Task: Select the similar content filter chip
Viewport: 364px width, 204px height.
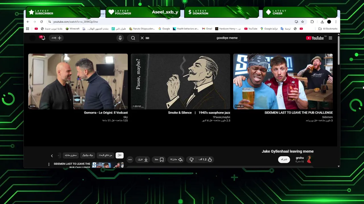Action: pos(71,155)
